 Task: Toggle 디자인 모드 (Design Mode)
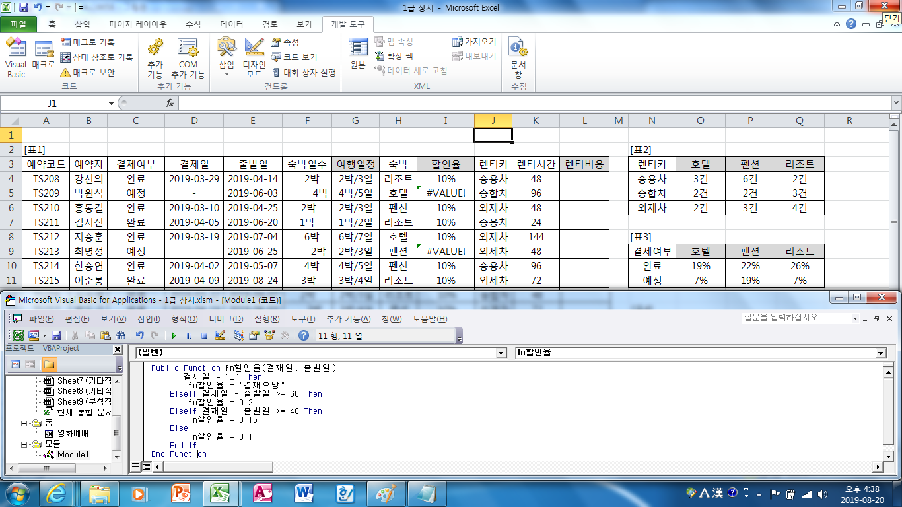[x=254, y=58]
